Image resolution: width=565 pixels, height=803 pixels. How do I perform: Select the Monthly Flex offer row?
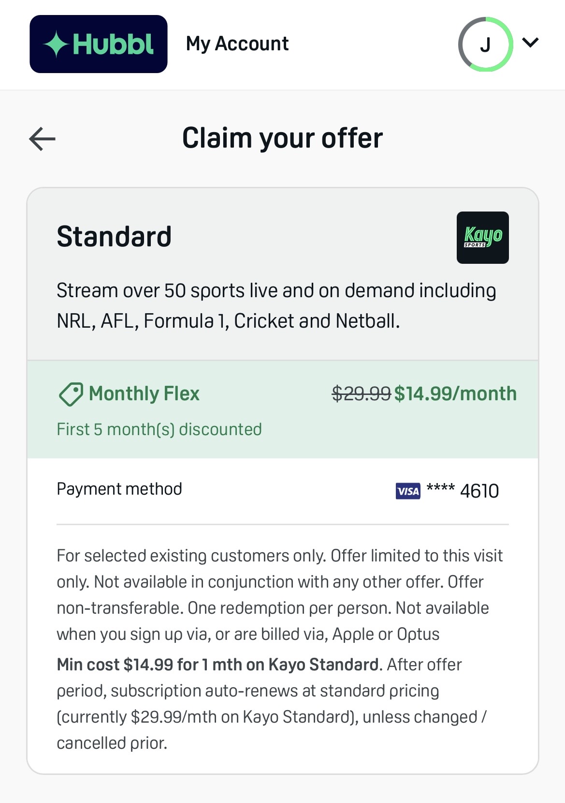click(283, 409)
